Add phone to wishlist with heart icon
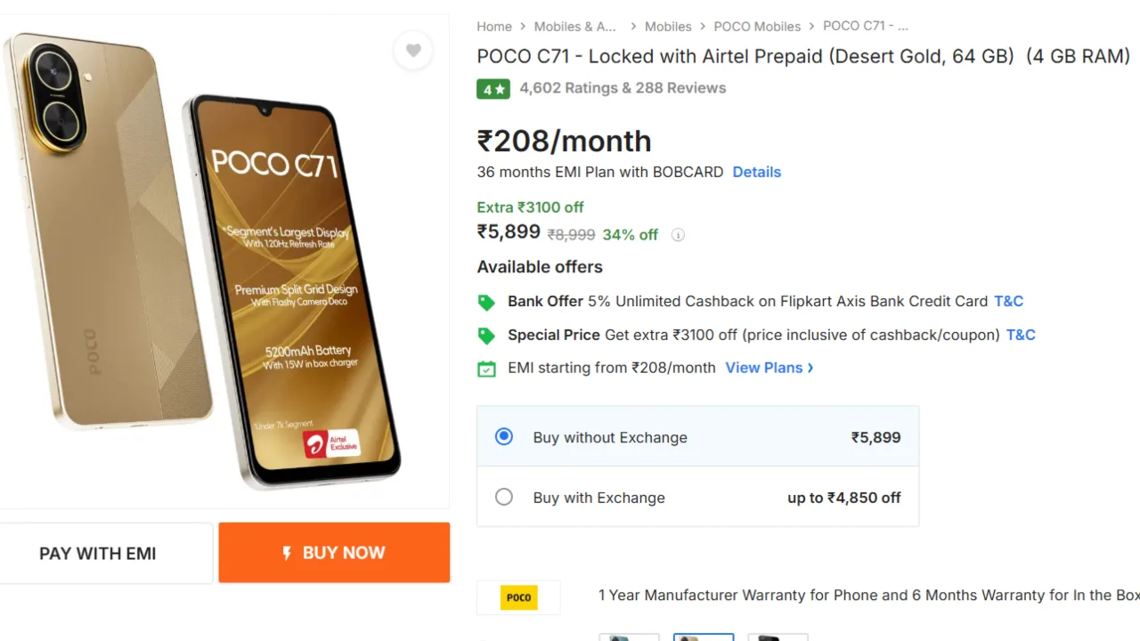 413,51
